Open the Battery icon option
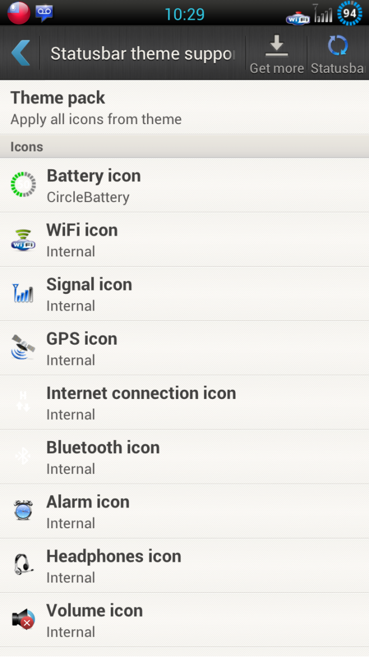 click(184, 185)
